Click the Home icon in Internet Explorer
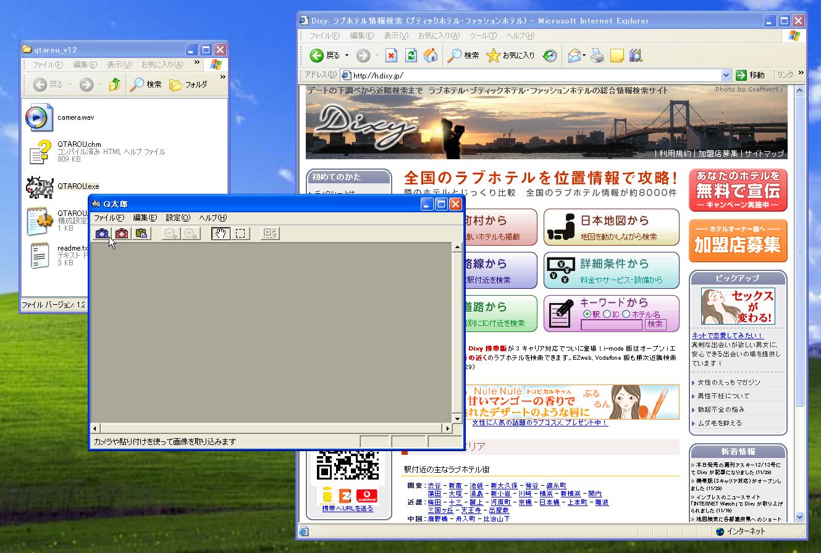The height and width of the screenshot is (553, 821). pos(431,56)
